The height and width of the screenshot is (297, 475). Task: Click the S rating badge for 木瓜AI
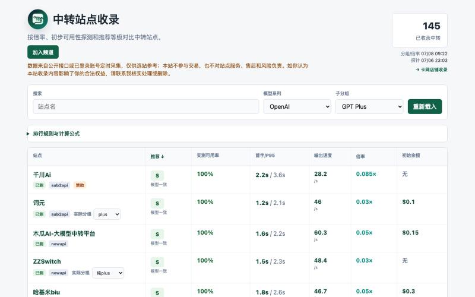(157, 234)
